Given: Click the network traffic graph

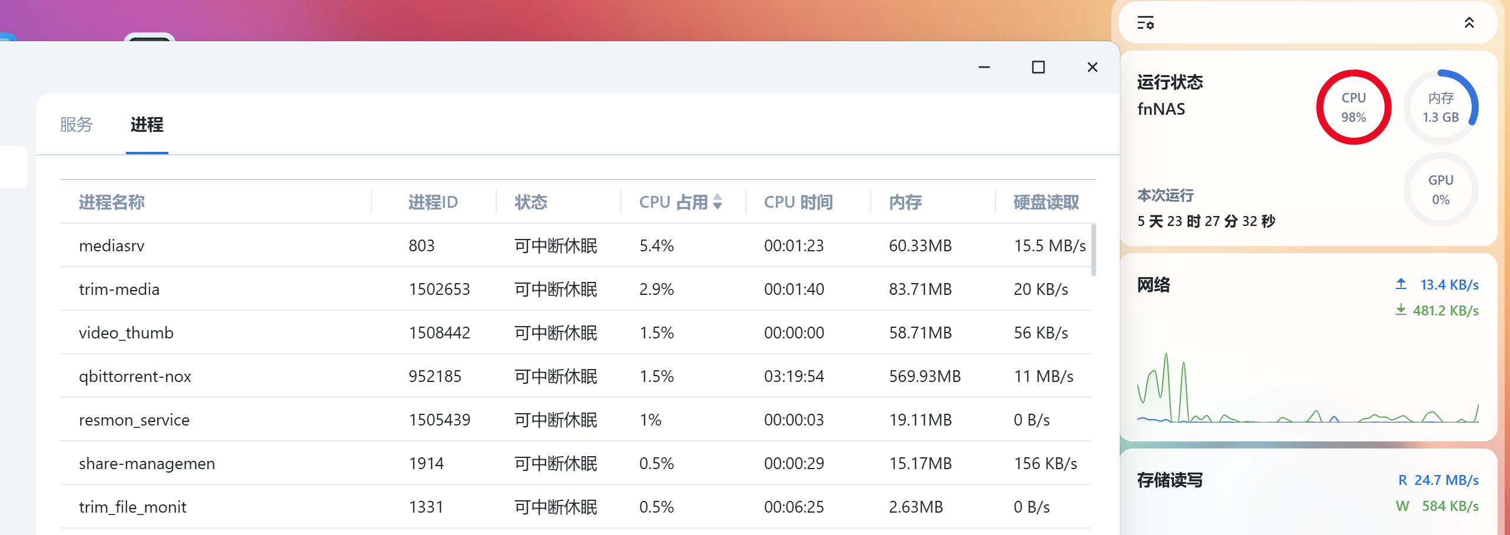Looking at the screenshot, I should click(x=1307, y=387).
